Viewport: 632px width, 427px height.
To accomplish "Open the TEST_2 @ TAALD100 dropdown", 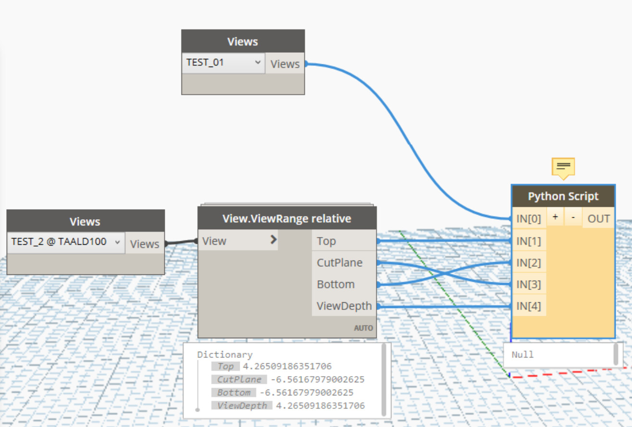I will 66,242.
